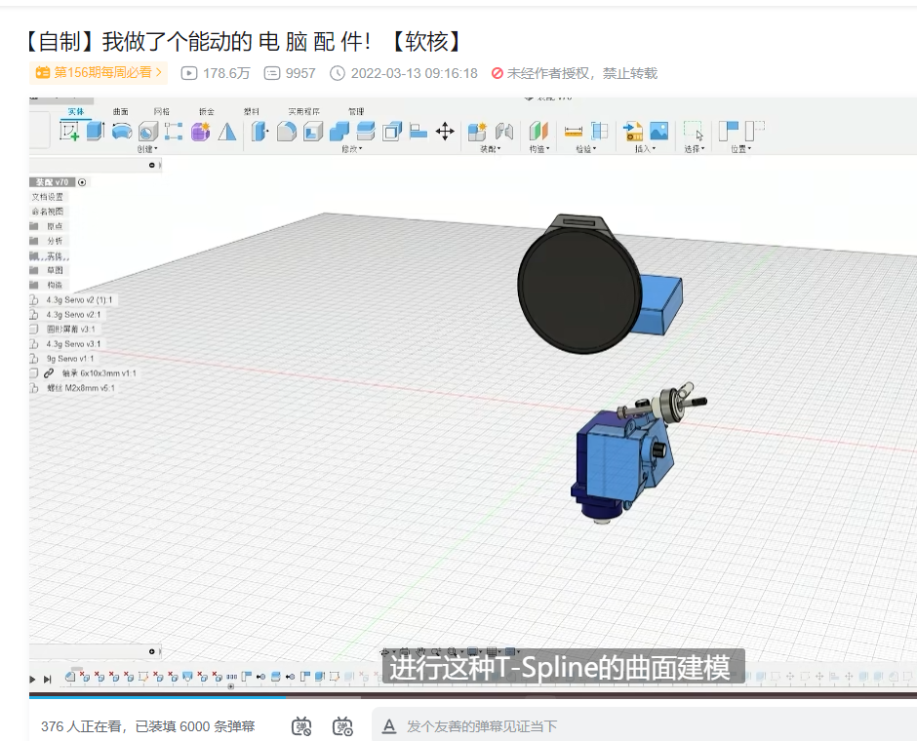Switch to the 实用程序 tab

304,111
